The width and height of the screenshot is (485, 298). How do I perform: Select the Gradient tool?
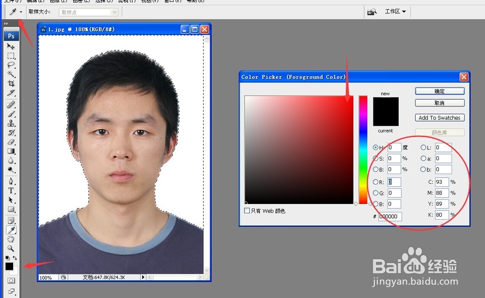(11, 151)
